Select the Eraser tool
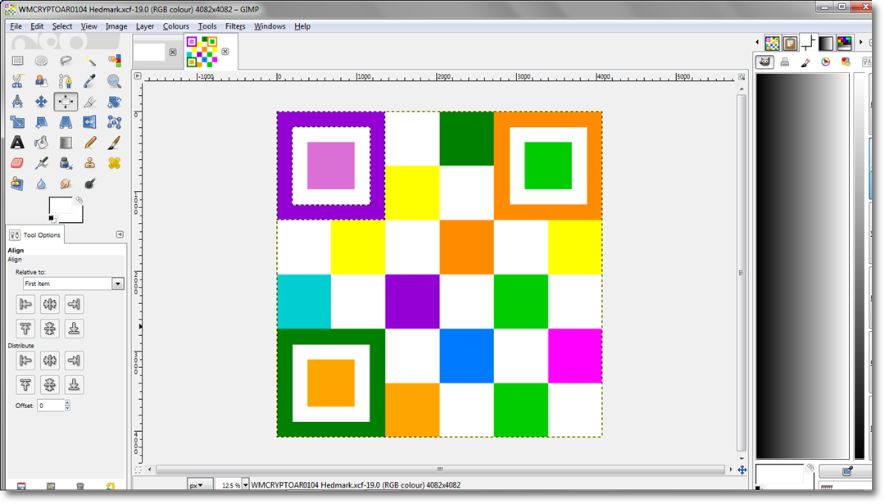 17,163
